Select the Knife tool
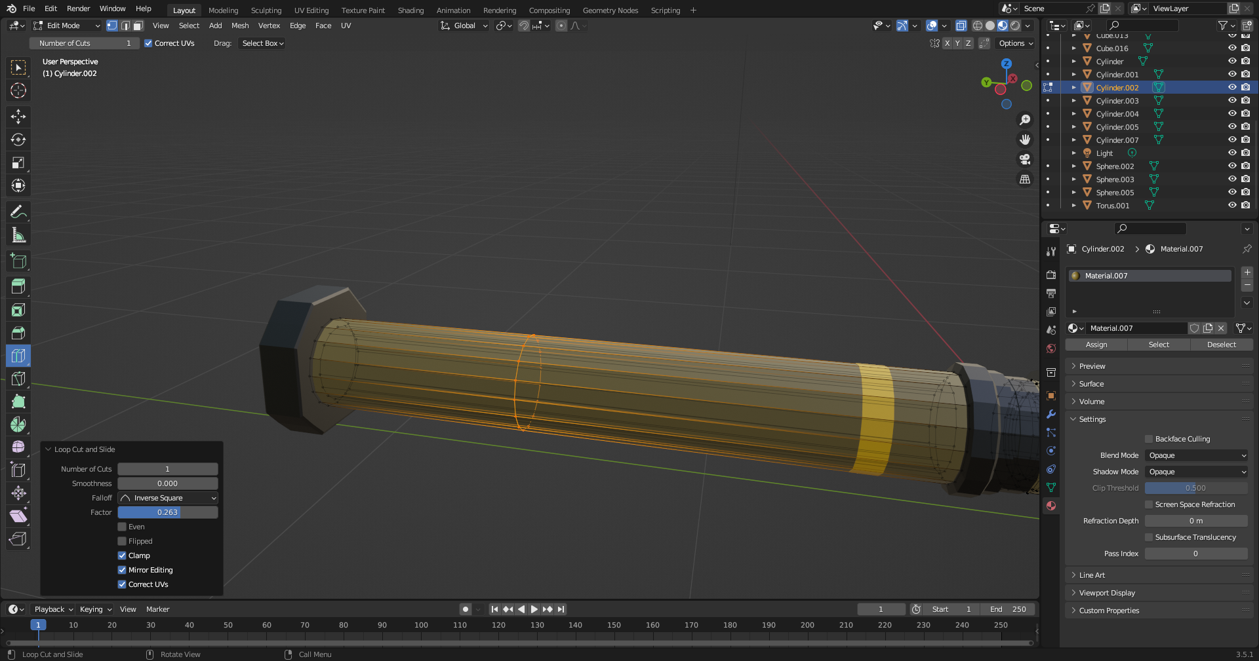The width and height of the screenshot is (1259, 661). pyautogui.click(x=18, y=379)
